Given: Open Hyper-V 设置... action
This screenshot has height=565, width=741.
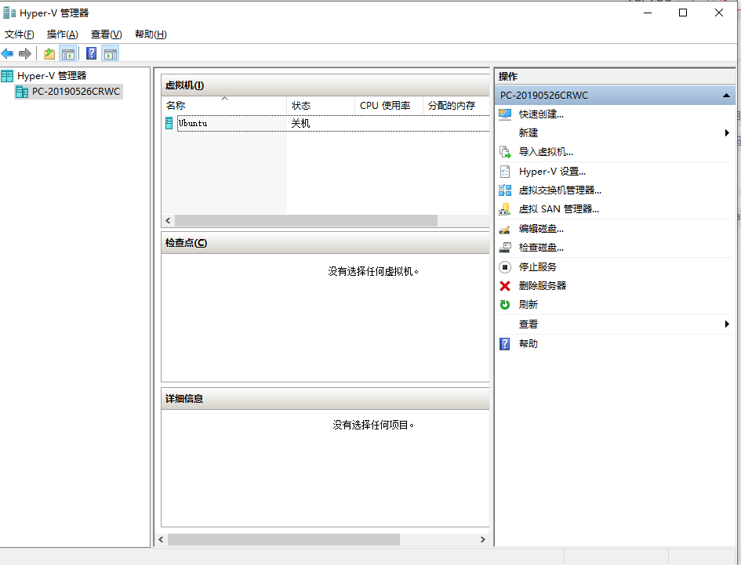Looking at the screenshot, I should [x=552, y=172].
